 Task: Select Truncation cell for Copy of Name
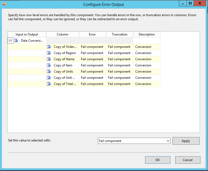[119, 59]
